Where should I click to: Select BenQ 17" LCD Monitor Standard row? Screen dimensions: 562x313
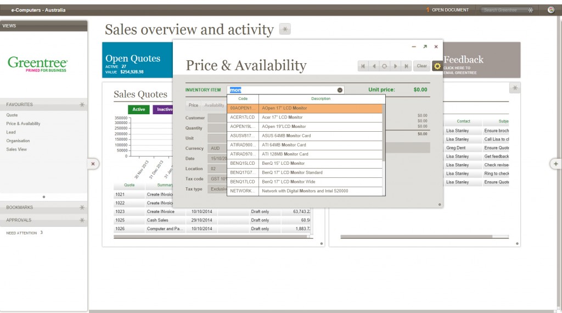point(305,172)
